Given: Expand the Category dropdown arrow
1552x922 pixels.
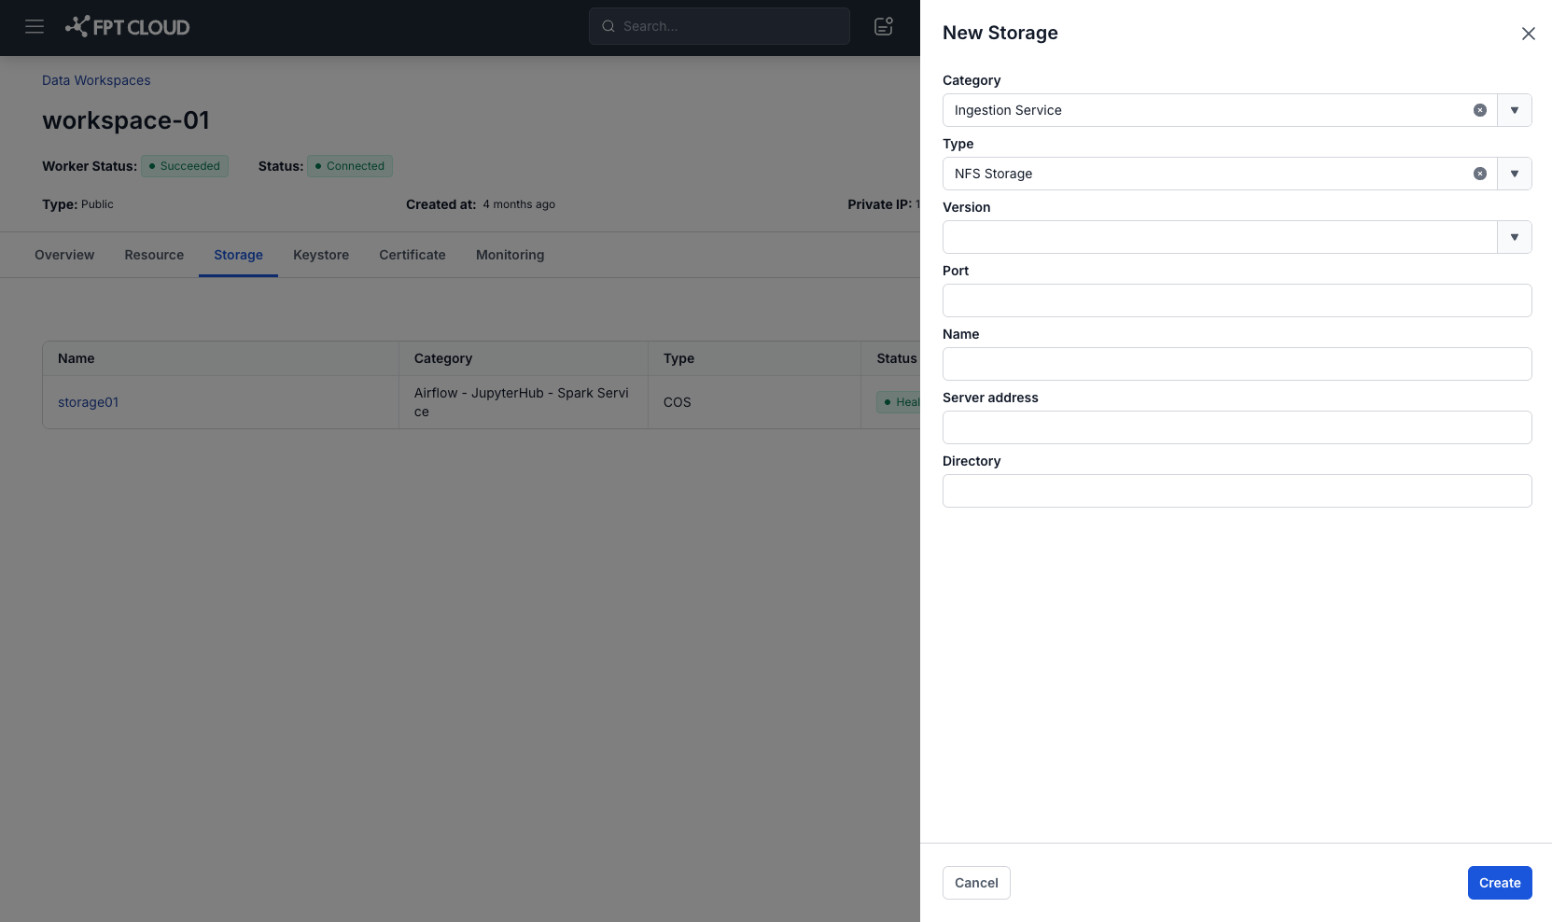Looking at the screenshot, I should [1515, 110].
